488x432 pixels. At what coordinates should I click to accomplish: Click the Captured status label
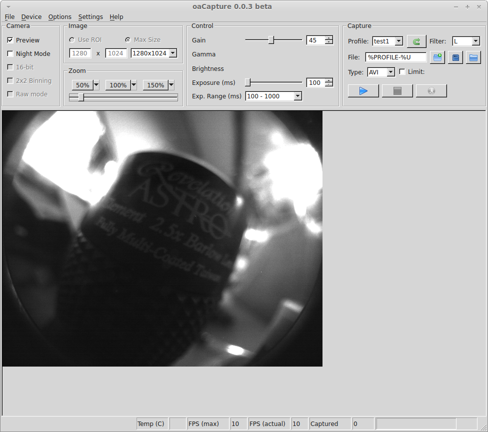324,424
